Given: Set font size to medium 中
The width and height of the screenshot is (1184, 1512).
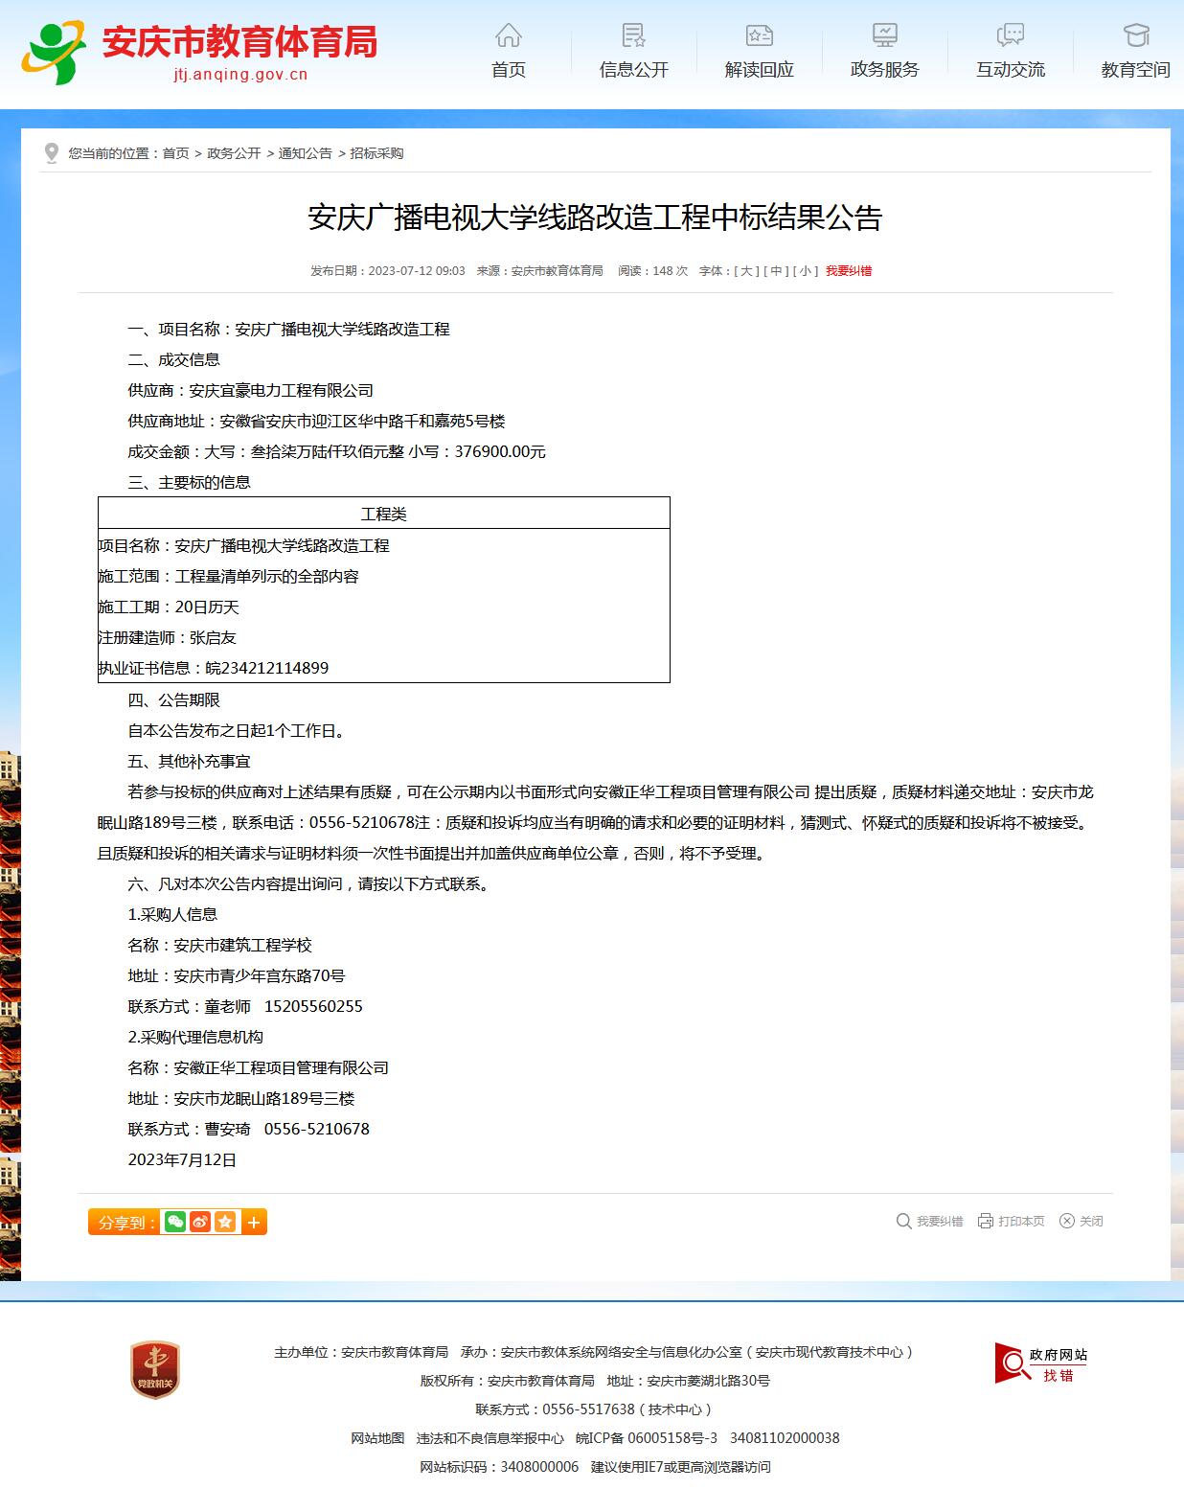Looking at the screenshot, I should [x=776, y=271].
